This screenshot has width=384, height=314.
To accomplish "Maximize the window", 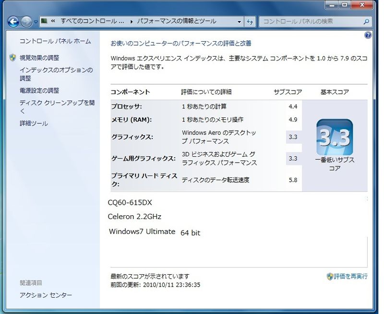I will click(x=345, y=5).
